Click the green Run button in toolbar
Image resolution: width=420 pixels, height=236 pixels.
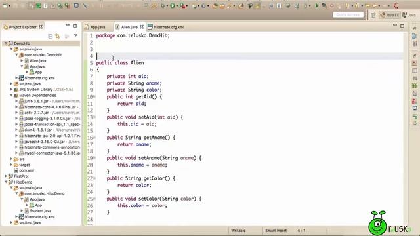click(x=173, y=5)
